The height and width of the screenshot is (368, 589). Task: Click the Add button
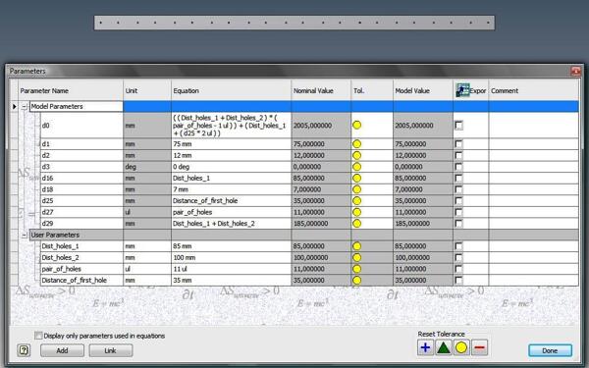click(62, 350)
